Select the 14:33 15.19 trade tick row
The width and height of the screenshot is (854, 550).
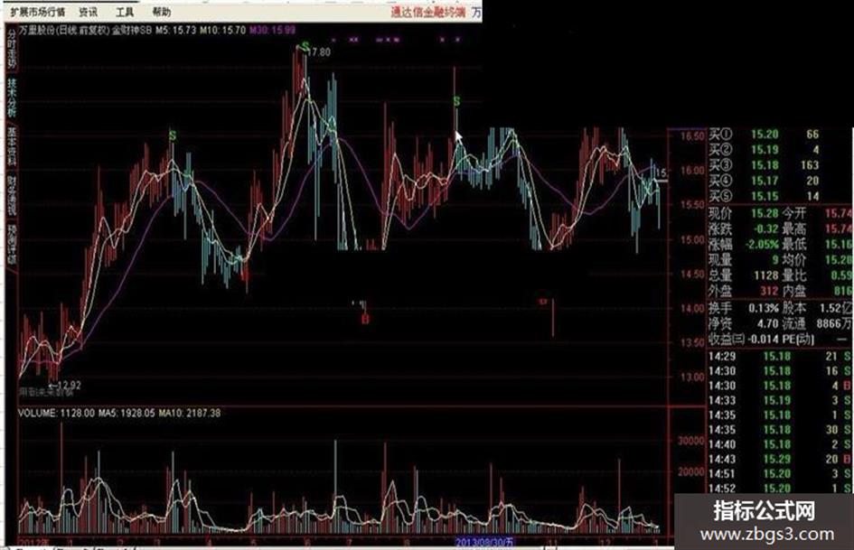[780, 400]
